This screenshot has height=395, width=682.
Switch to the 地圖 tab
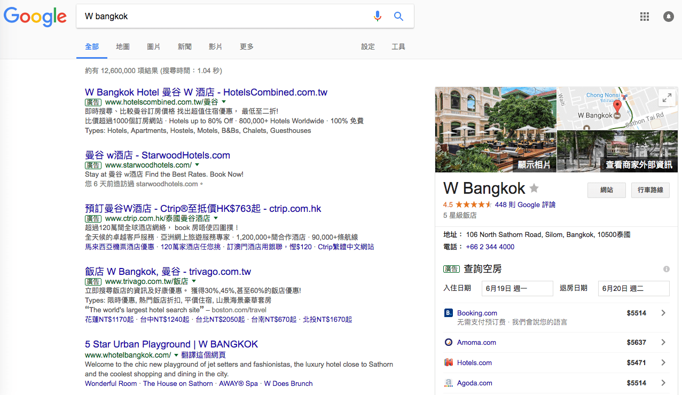tap(123, 47)
